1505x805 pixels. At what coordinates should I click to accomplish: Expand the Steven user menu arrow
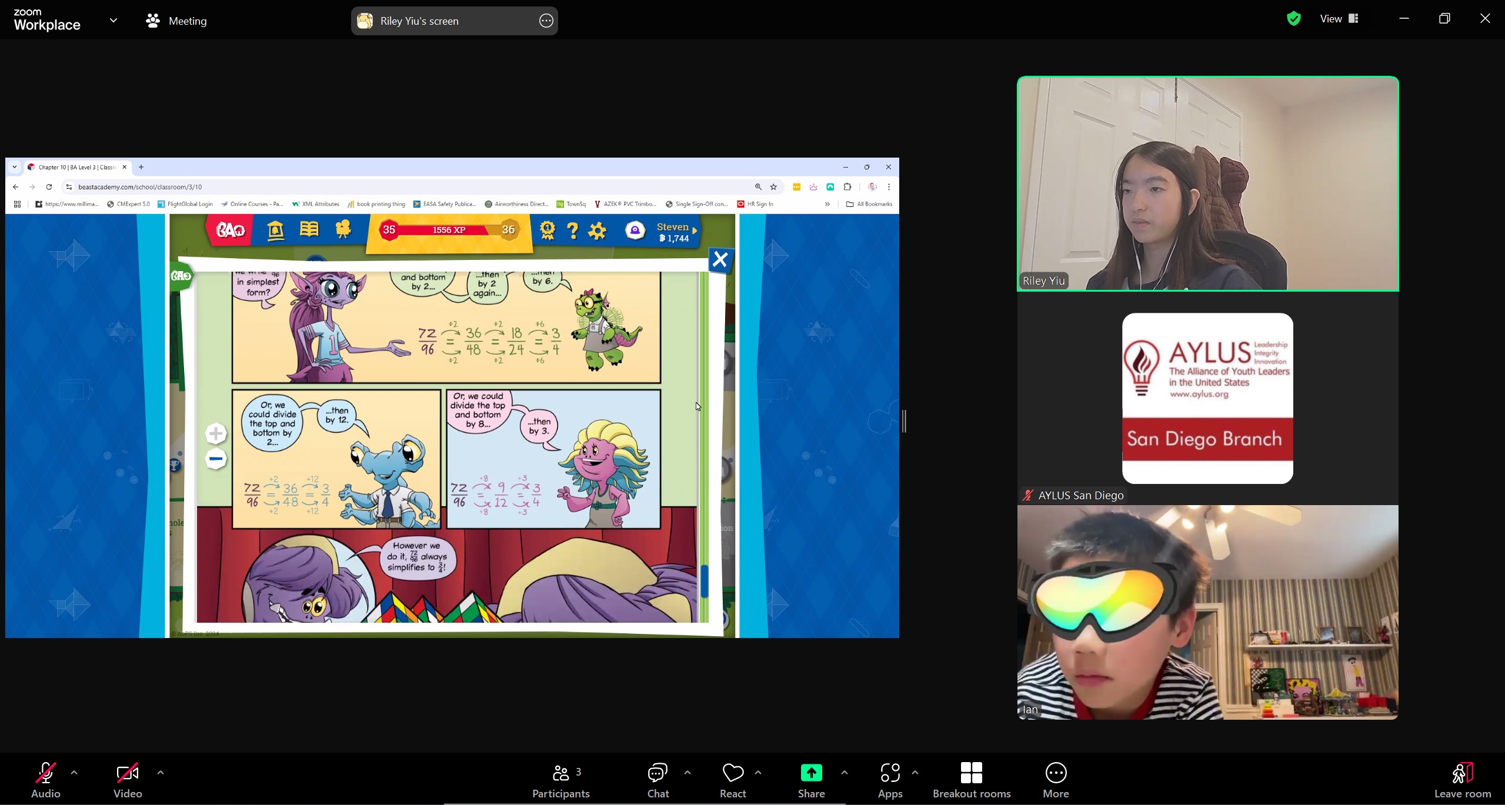[x=695, y=231]
